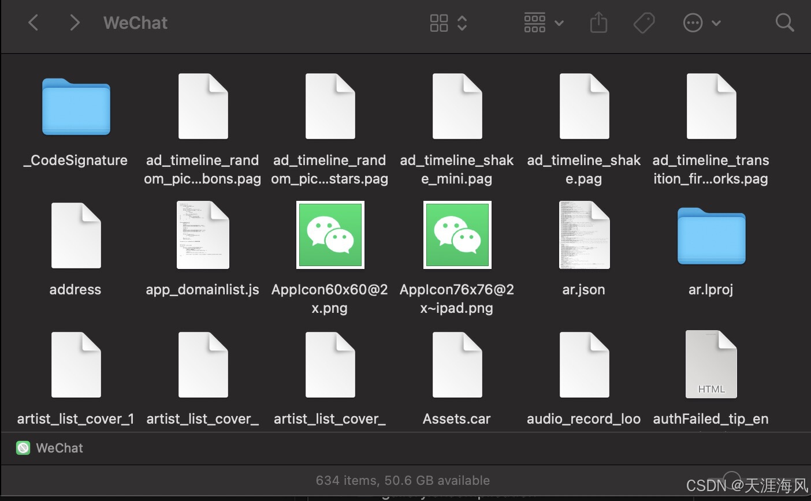Click the Edit Tags icon
The height and width of the screenshot is (501, 811).
click(644, 23)
